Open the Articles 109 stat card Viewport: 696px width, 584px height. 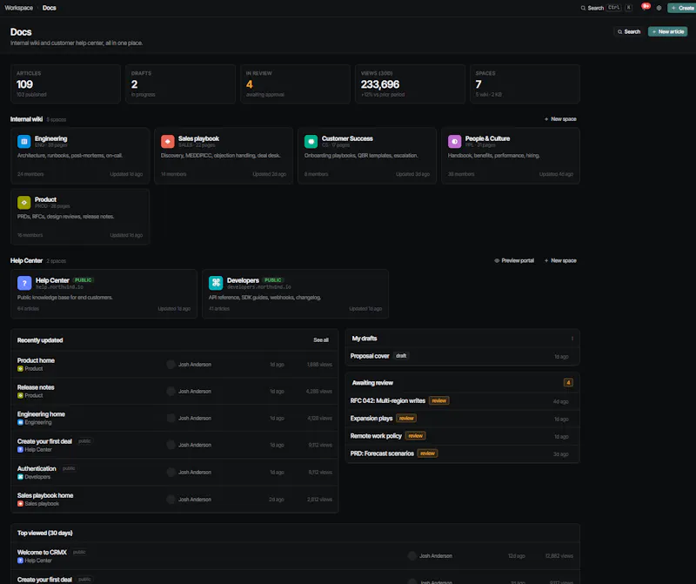(66, 84)
